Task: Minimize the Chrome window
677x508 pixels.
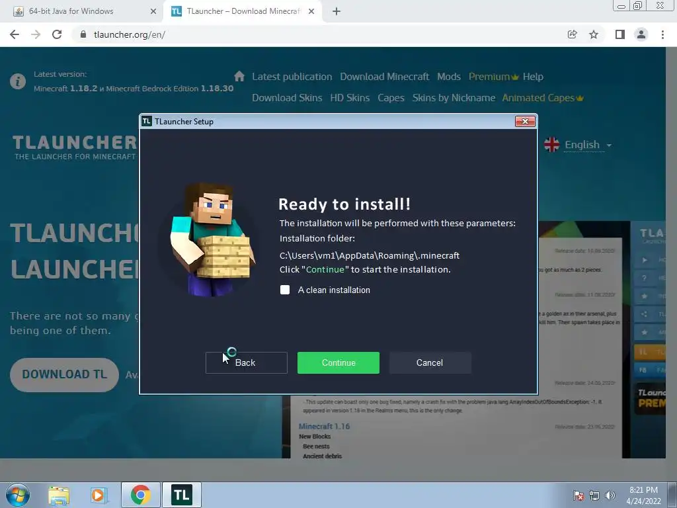Action: pyautogui.click(x=621, y=6)
